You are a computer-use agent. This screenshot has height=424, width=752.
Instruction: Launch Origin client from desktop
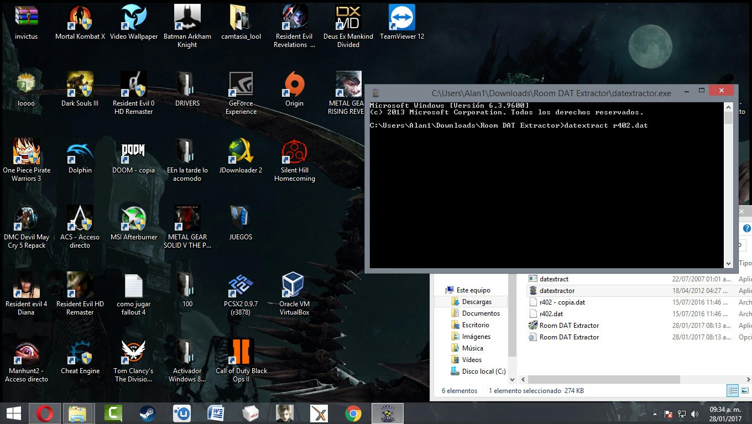click(x=295, y=90)
